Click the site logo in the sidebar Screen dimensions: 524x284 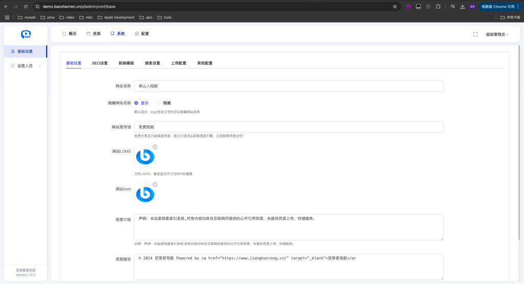click(x=26, y=34)
